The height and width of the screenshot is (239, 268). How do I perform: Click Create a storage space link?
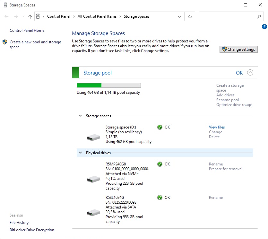(230, 88)
